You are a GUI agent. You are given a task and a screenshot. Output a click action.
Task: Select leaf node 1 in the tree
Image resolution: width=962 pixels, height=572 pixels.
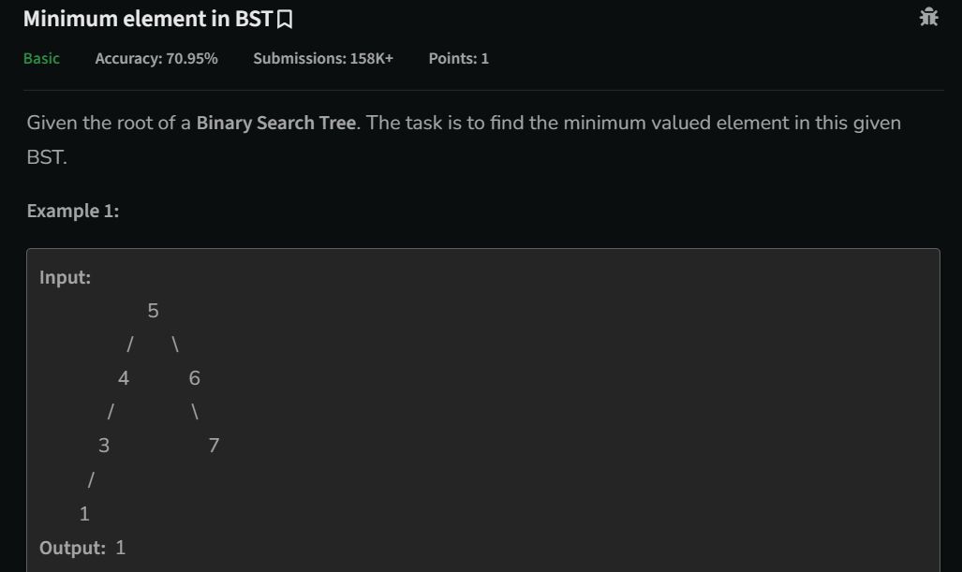tap(84, 514)
